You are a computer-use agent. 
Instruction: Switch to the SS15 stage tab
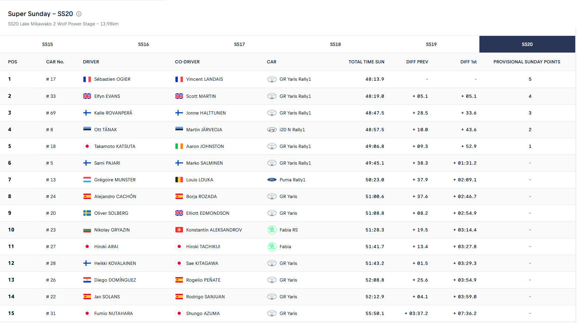48,44
